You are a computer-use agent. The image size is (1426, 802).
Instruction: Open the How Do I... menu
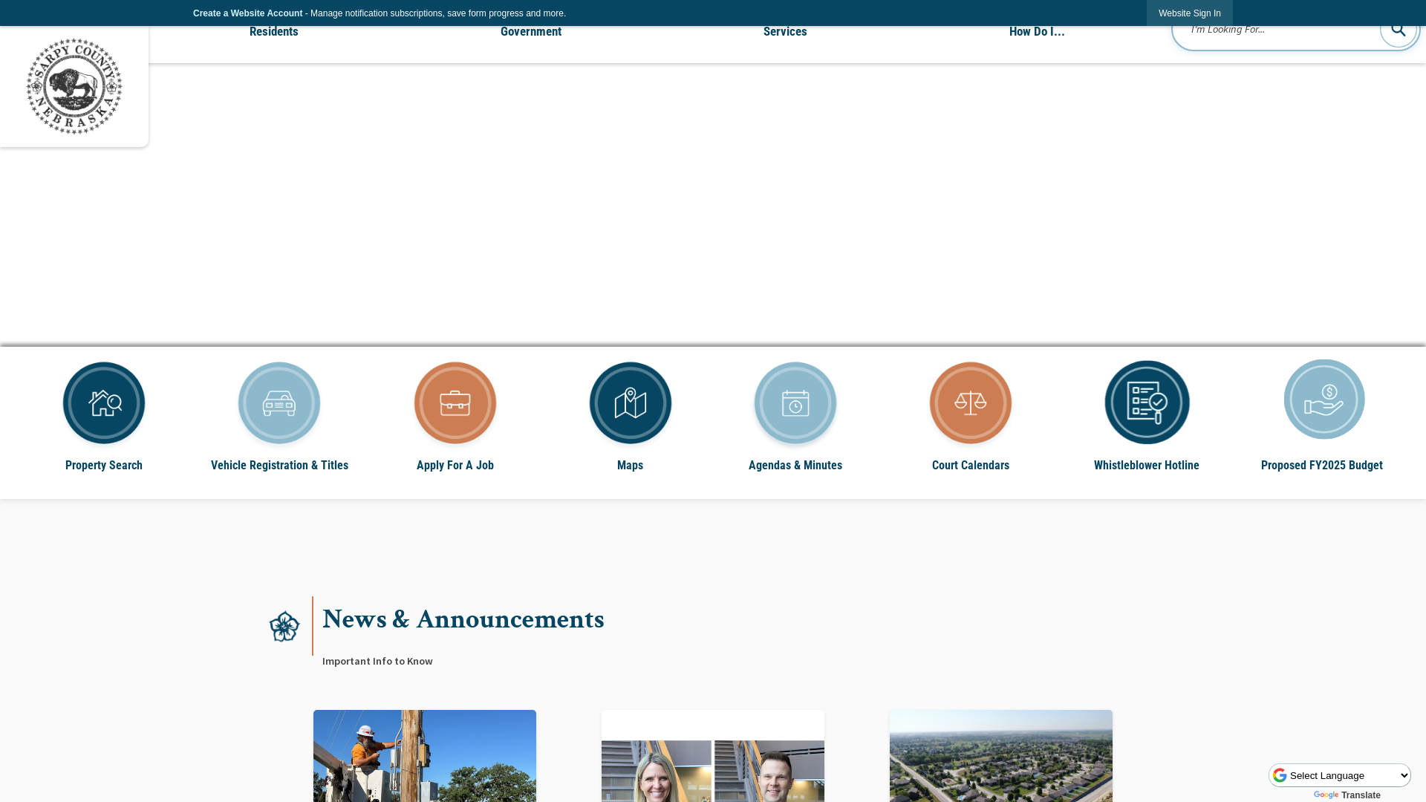(x=1037, y=31)
